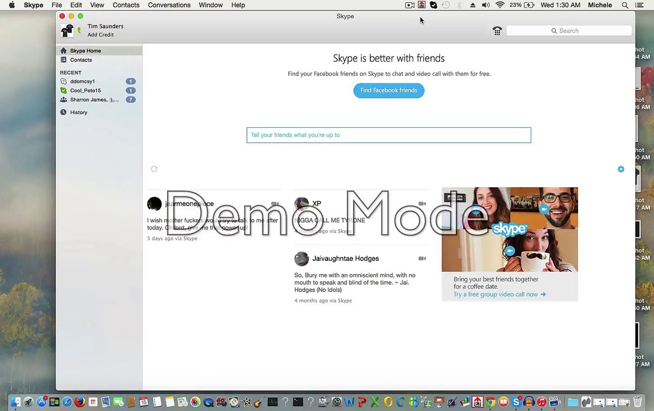Click the Time Machine menu bar icon
654x411 pixels.
(x=446, y=5)
